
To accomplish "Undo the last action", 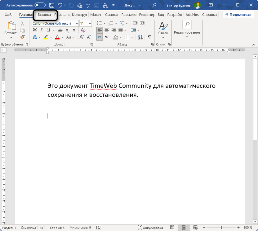I will coord(60,5).
